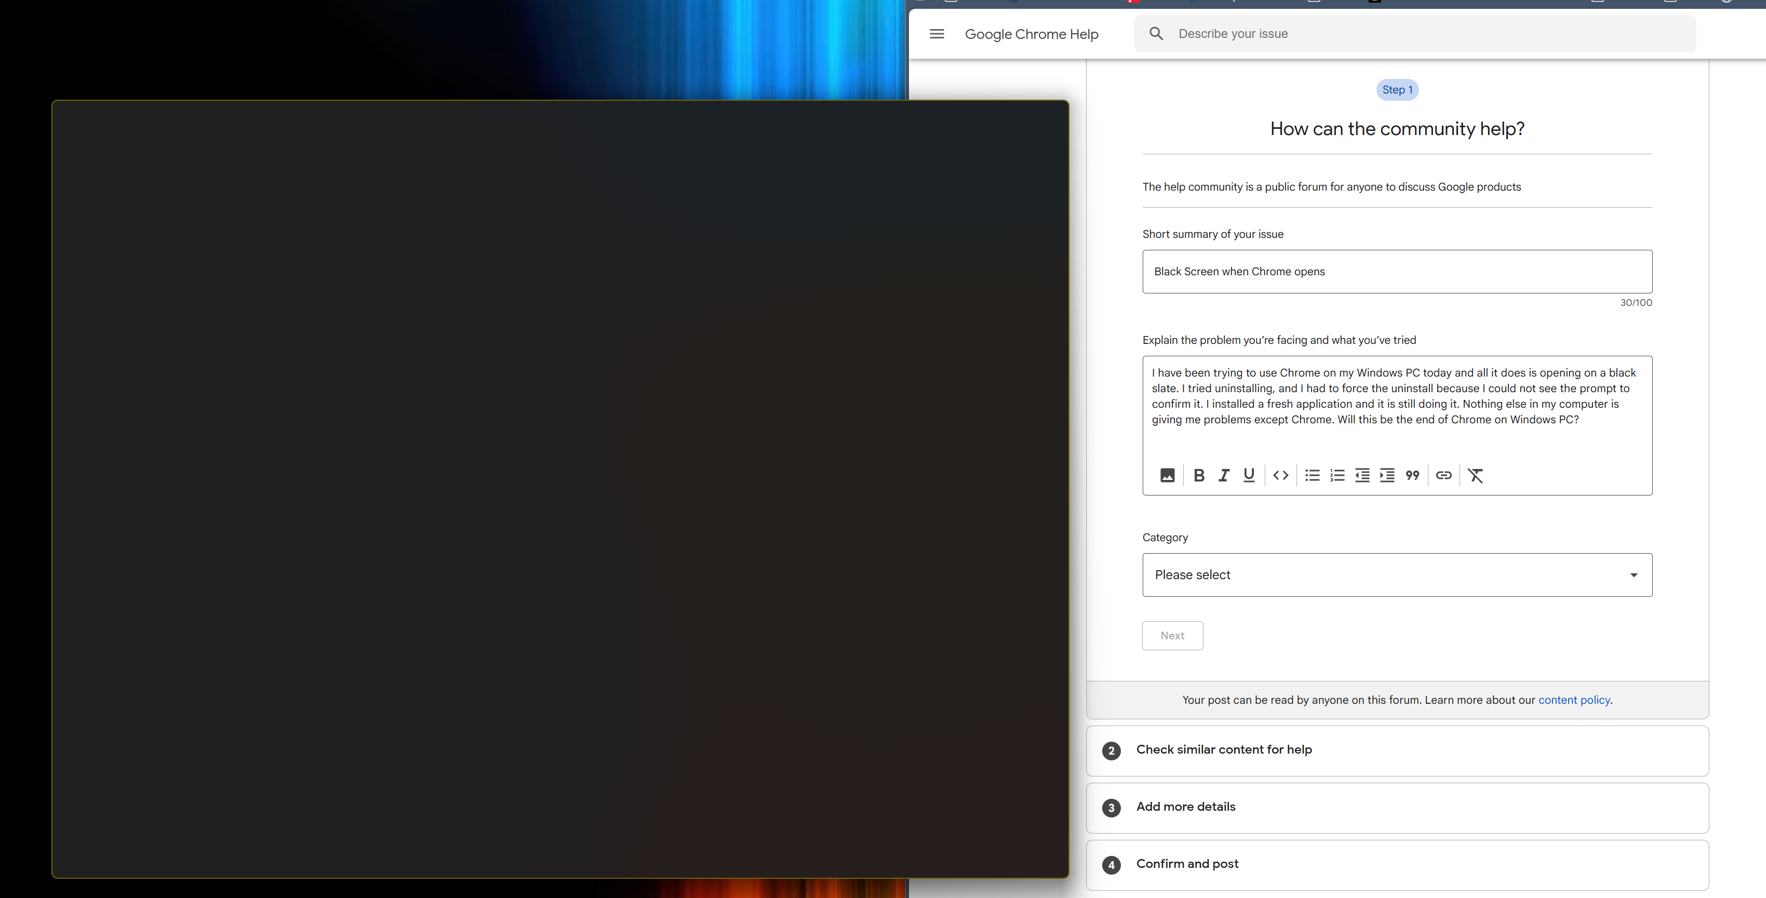Open the hamburger main menu
Viewport: 1766px width, 898px height.
point(936,34)
